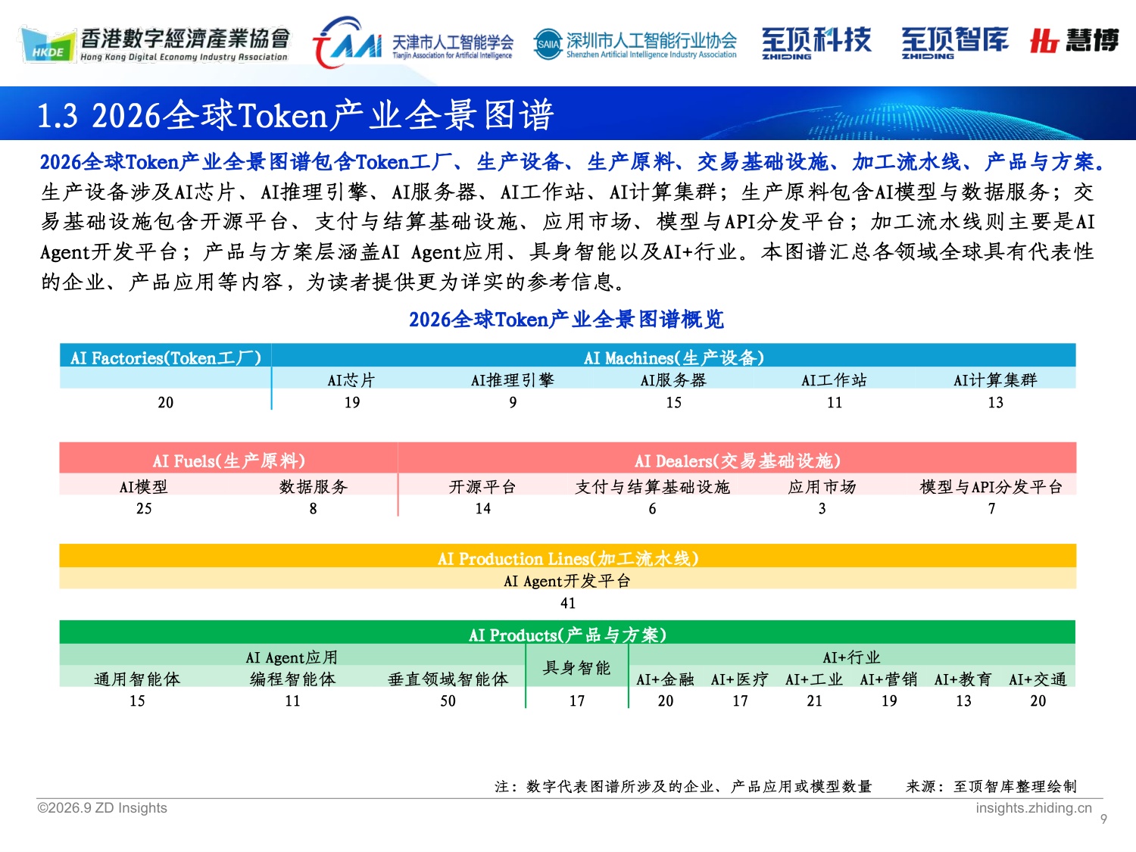The height and width of the screenshot is (852, 1136).
Task: Click the '编程智能体' label
Action: pos(292,679)
